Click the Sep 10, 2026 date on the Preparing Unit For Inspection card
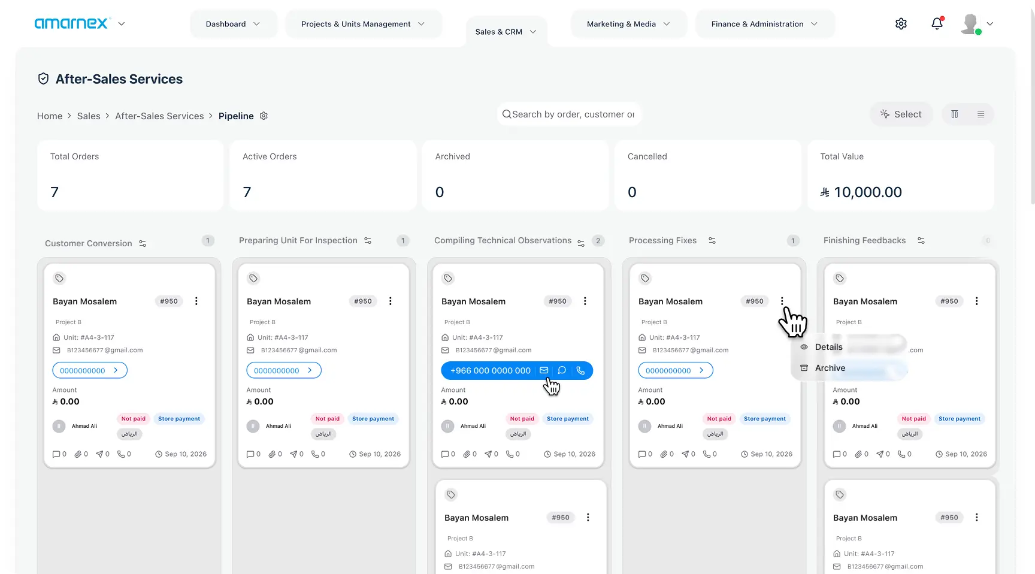The image size is (1035, 574). click(x=375, y=454)
